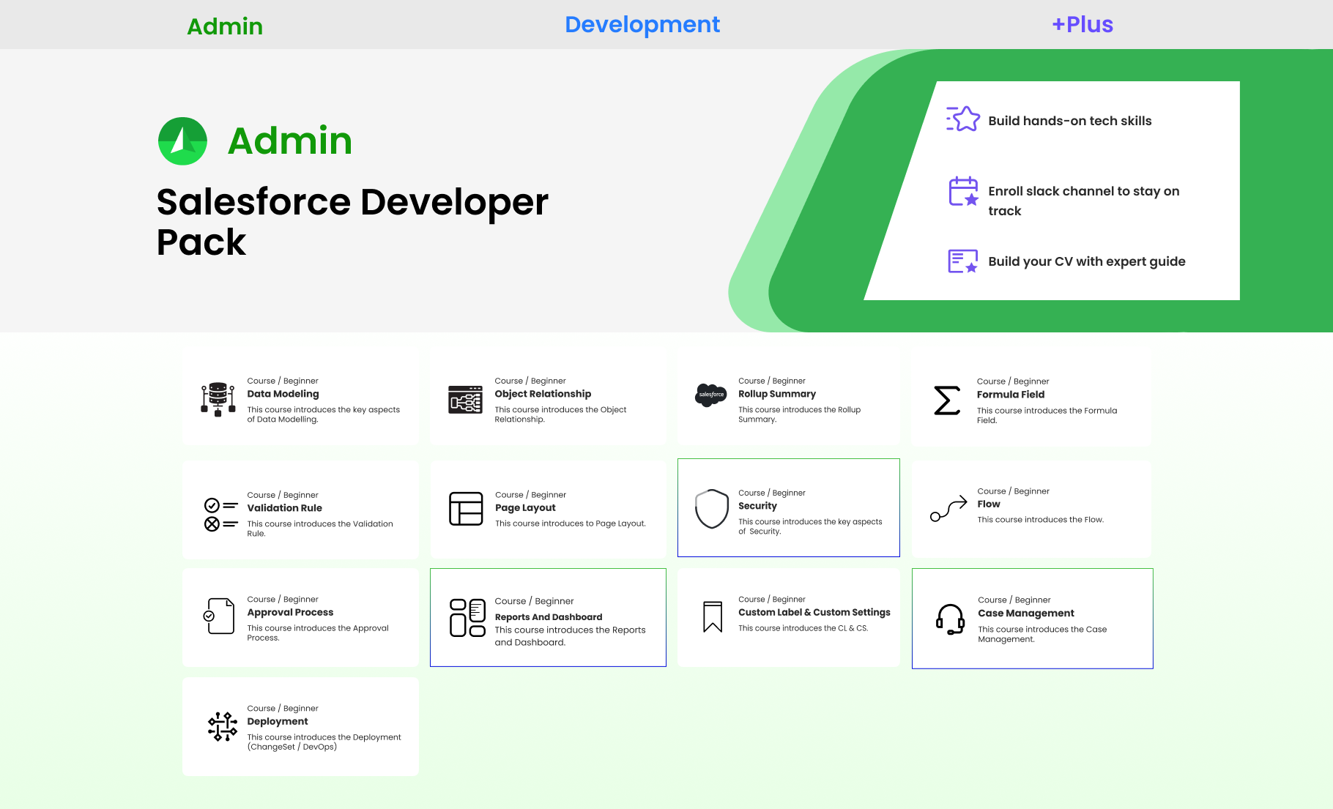Click the Validation Rule check-and-cross icon
Viewport: 1333px width, 809px height.
[x=220, y=515]
